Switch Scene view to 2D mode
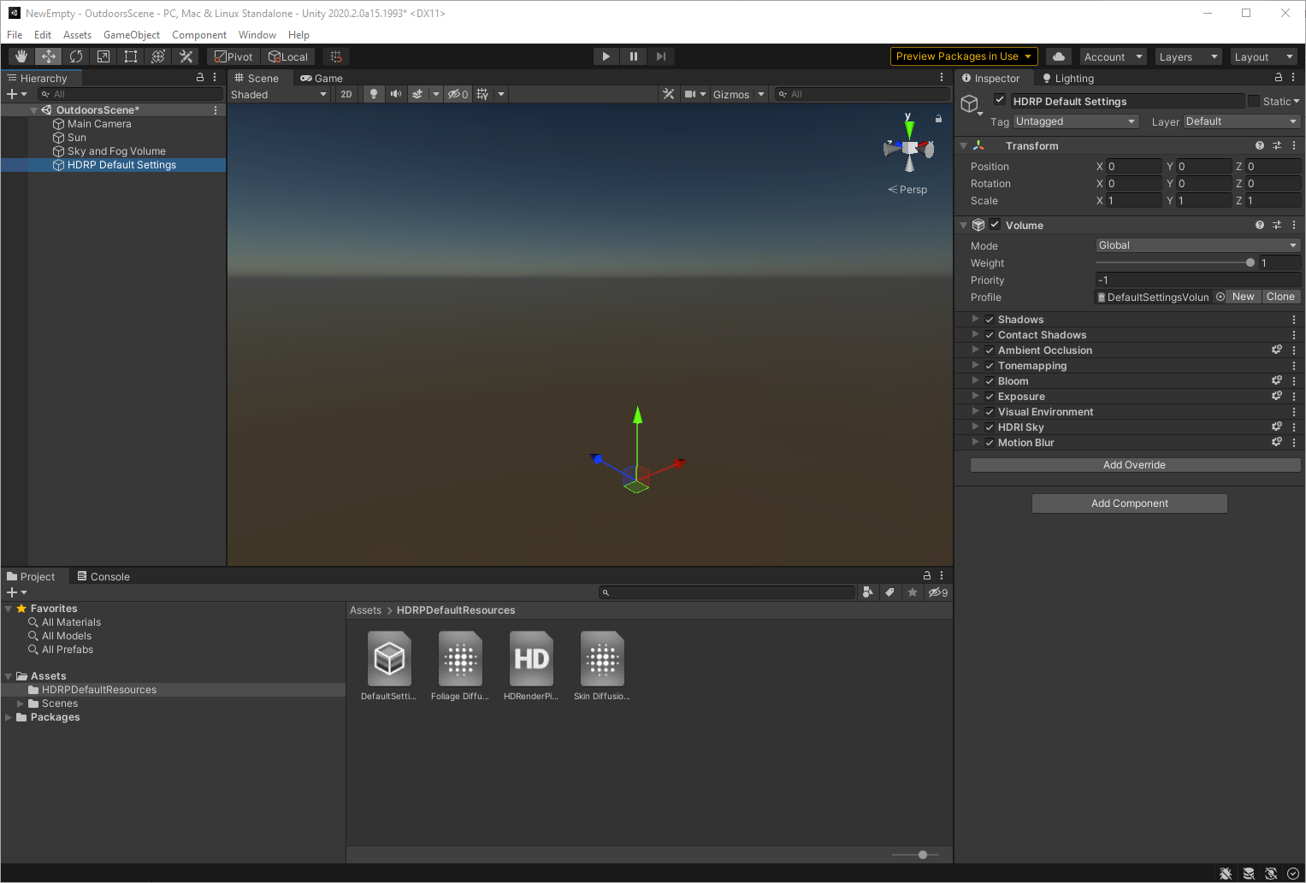The height and width of the screenshot is (883, 1306). (x=346, y=94)
